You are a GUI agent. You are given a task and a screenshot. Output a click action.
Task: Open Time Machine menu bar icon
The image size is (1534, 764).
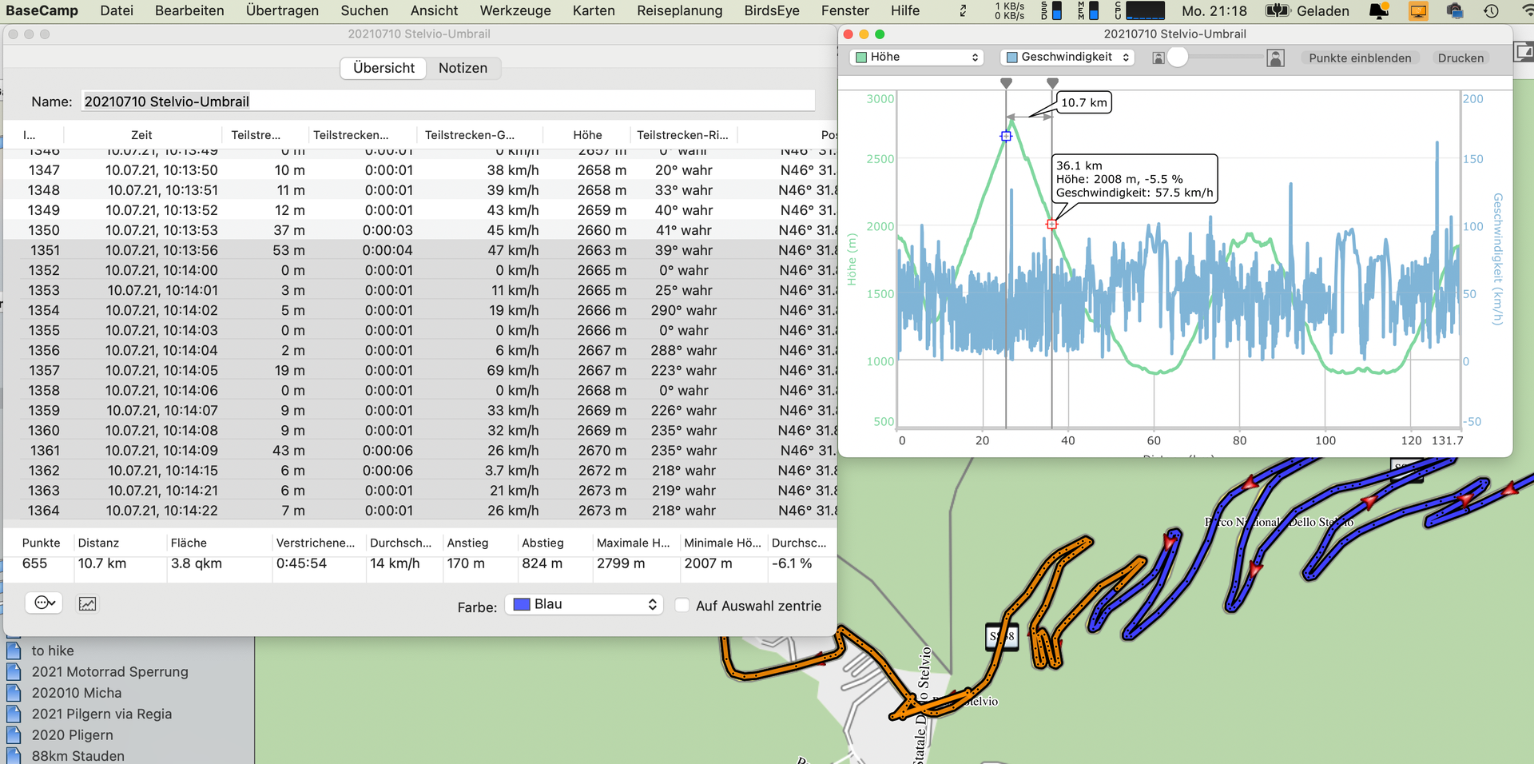point(1491,11)
